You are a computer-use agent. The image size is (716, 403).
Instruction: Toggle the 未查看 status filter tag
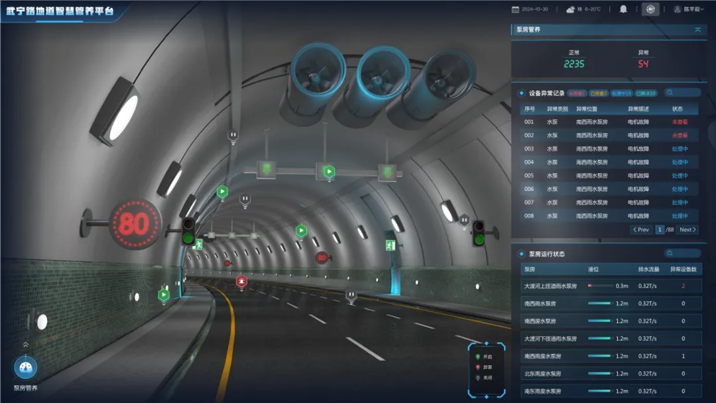pos(577,93)
